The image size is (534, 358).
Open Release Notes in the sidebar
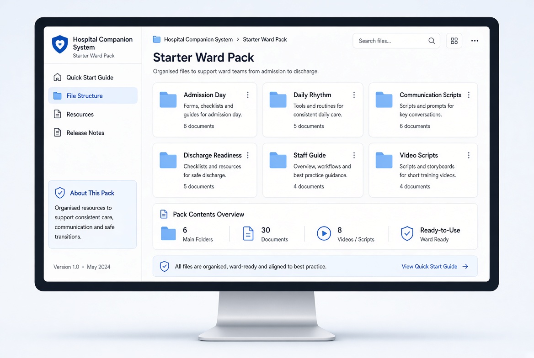93,133
